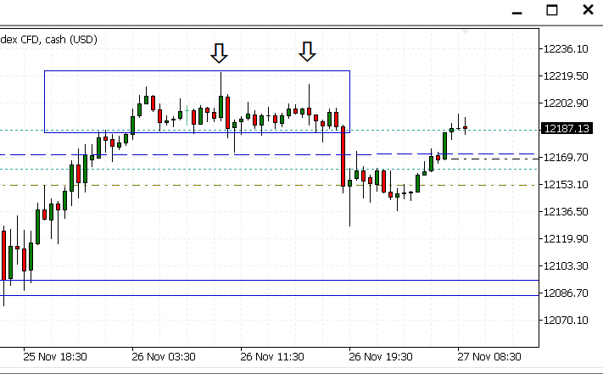Image resolution: width=603 pixels, height=374 pixels.
Task: Close the chart window
Action: click(588, 9)
